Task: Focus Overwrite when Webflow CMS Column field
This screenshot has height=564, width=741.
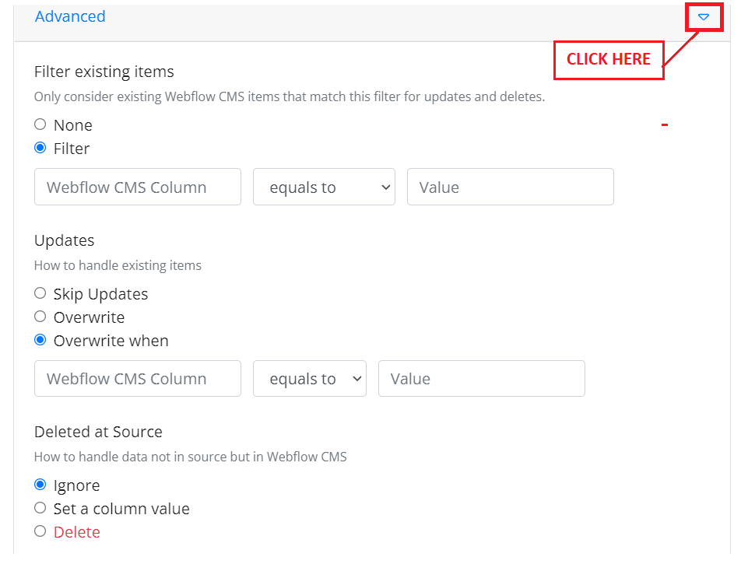Action: 138,379
